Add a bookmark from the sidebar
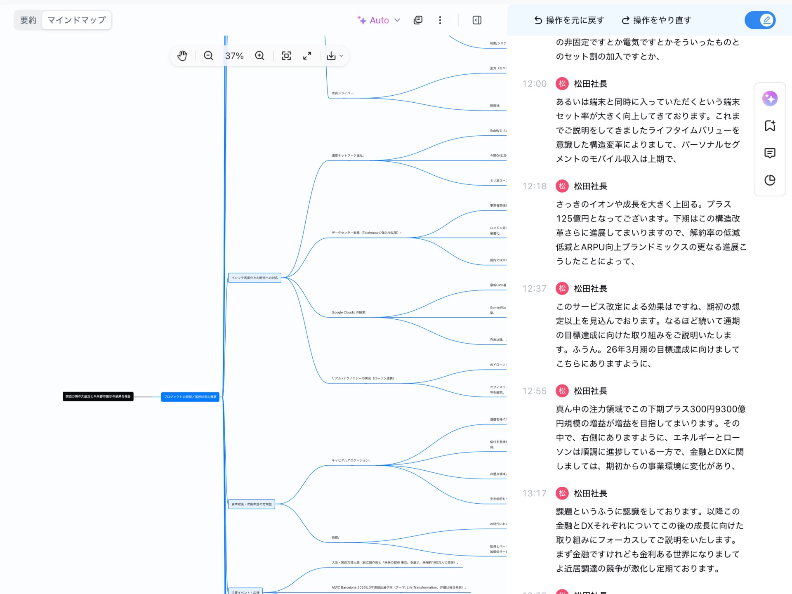The image size is (792, 594). click(770, 126)
